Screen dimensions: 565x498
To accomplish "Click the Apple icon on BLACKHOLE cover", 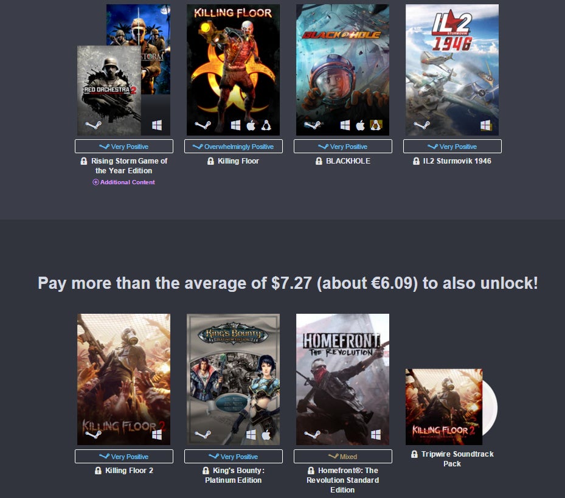I will pos(360,125).
